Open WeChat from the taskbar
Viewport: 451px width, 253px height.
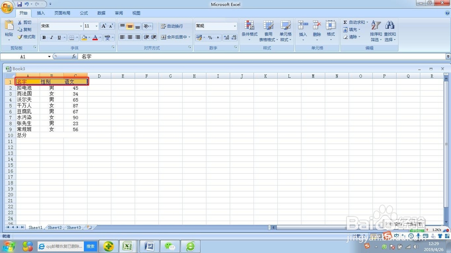click(x=170, y=246)
